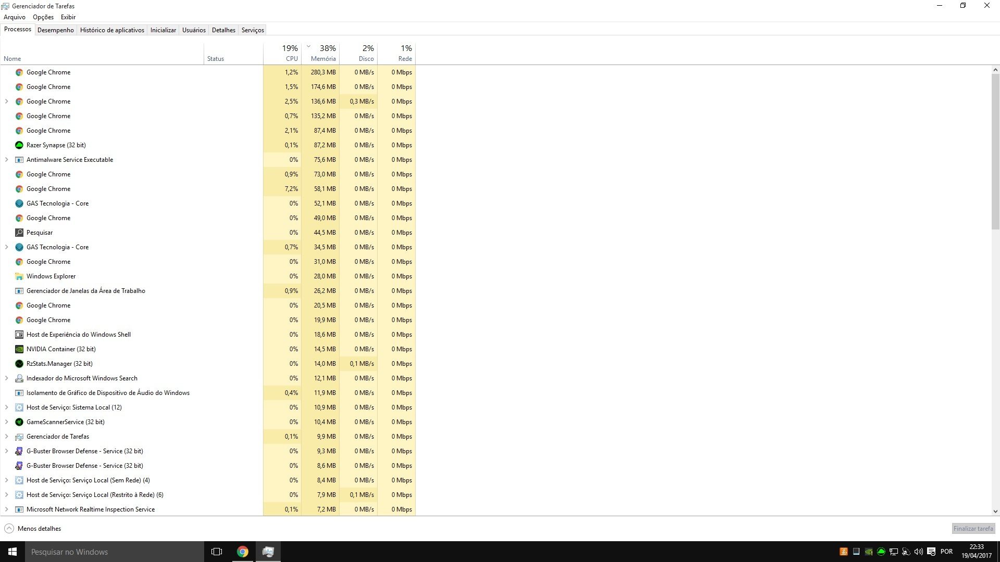Sort processes by CPU column header
The height and width of the screenshot is (562, 1000).
[x=282, y=53]
